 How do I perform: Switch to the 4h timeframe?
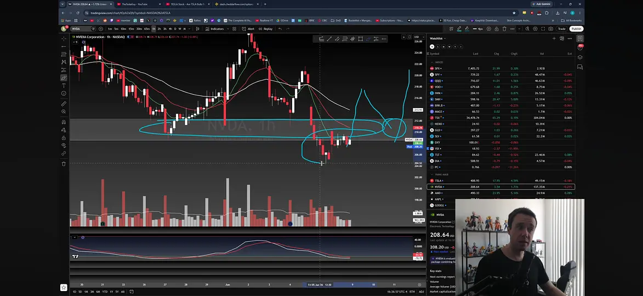pos(170,29)
